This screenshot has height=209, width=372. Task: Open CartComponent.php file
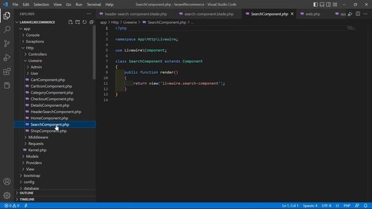point(48,80)
